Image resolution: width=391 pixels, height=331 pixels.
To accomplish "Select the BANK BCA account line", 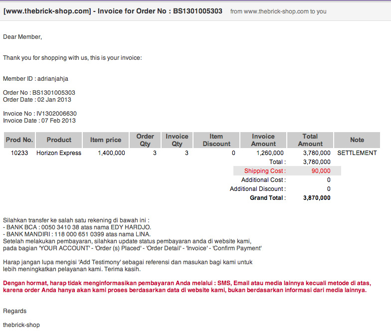I will [77, 227].
